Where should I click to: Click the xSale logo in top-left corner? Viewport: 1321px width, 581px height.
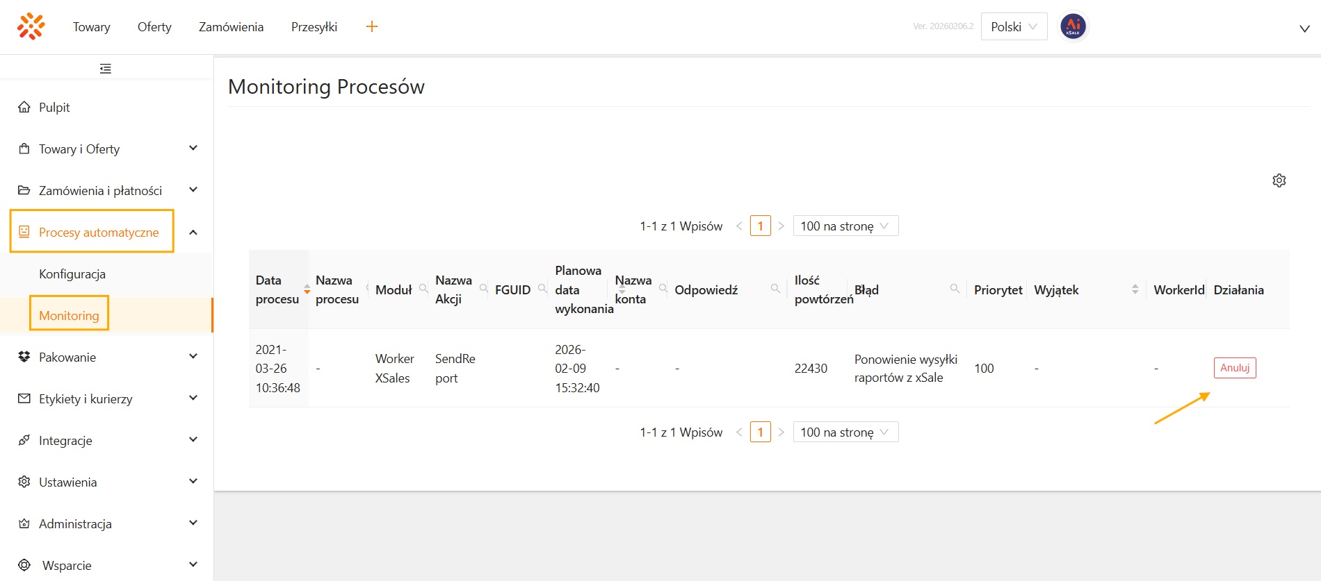[31, 26]
